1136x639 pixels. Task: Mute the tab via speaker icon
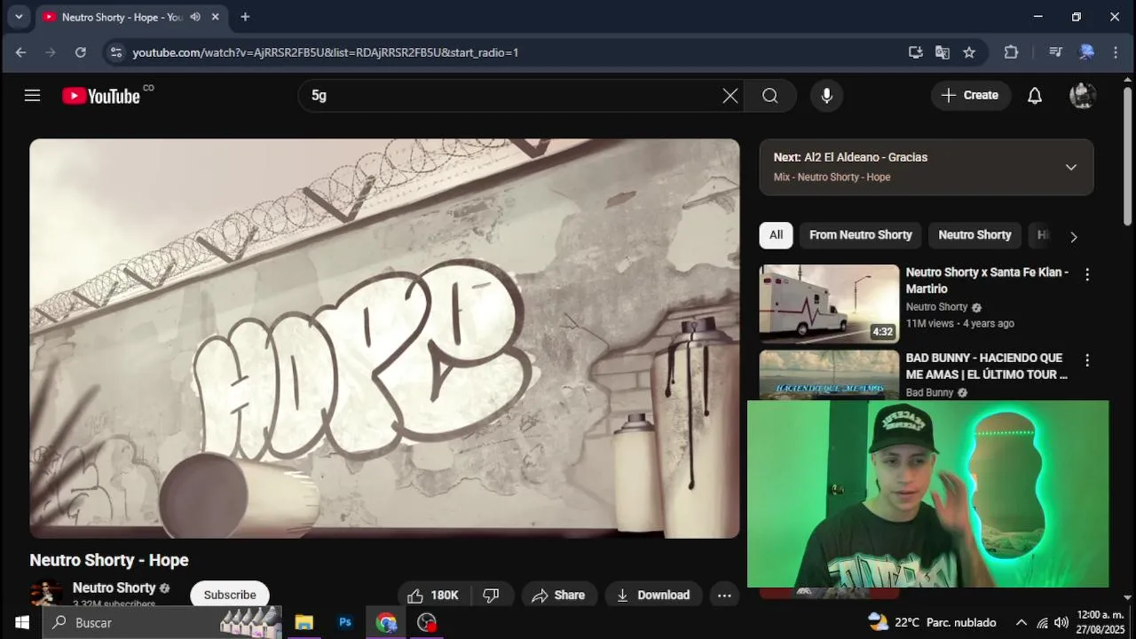[195, 17]
